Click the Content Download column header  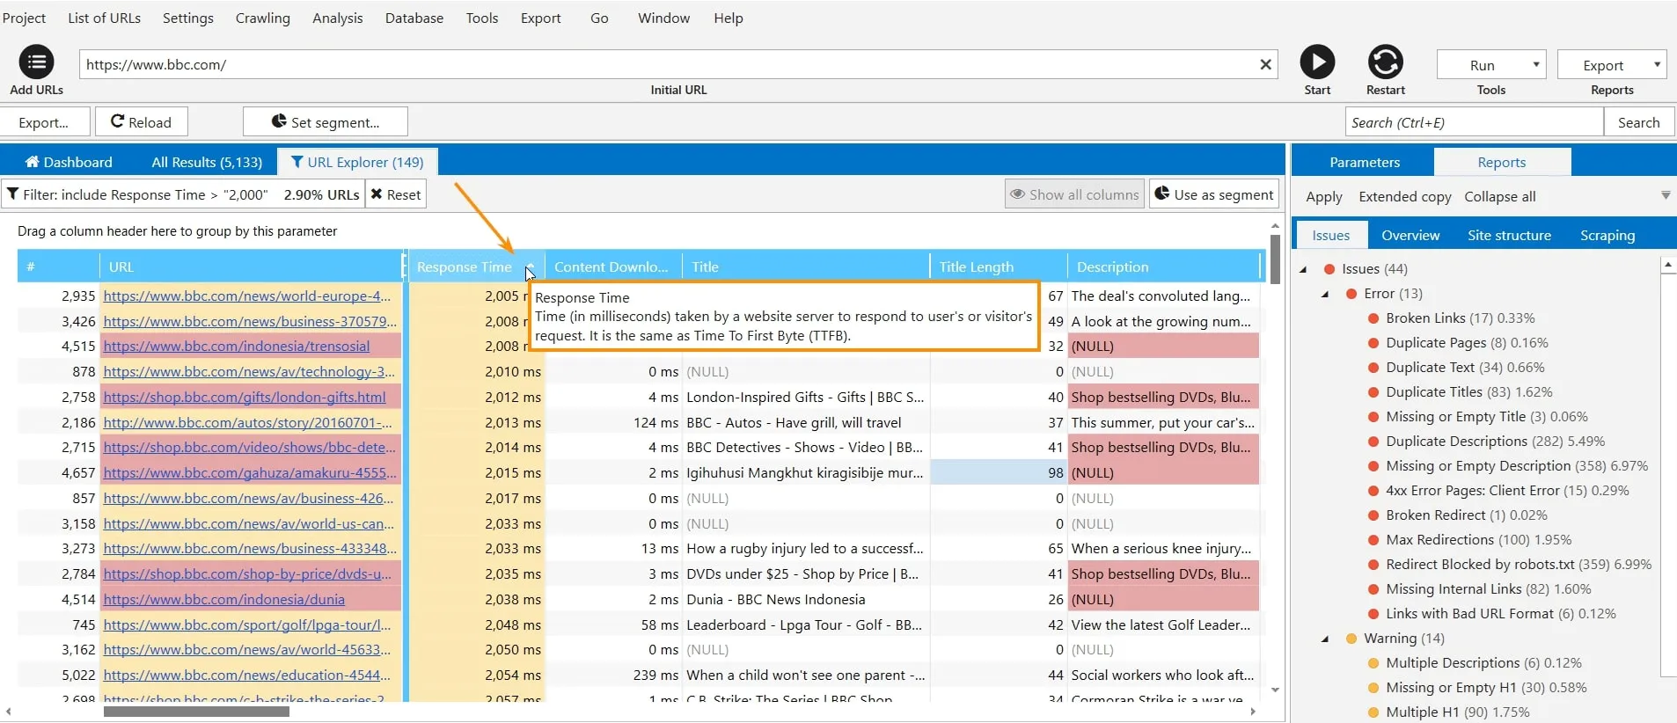click(x=613, y=267)
